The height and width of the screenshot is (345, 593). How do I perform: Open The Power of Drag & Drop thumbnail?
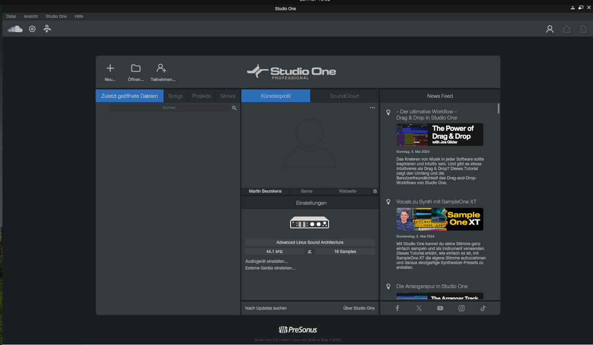(440, 134)
